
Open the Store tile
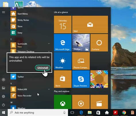pos(63,79)
